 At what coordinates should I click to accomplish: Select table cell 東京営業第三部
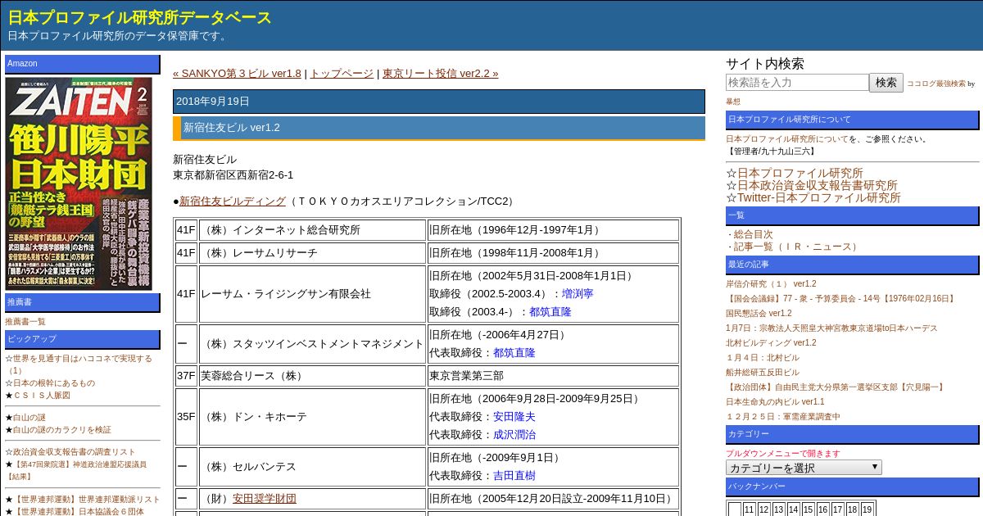pyautogui.click(x=553, y=376)
